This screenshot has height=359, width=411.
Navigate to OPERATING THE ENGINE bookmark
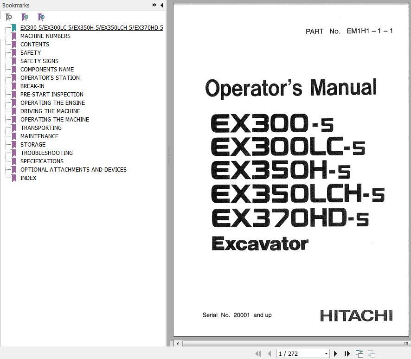click(x=52, y=103)
